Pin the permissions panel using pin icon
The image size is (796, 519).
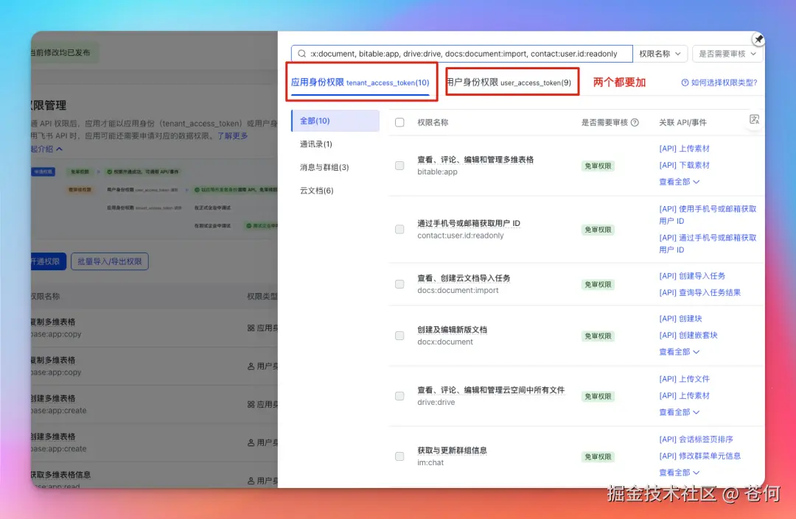pyautogui.click(x=758, y=38)
